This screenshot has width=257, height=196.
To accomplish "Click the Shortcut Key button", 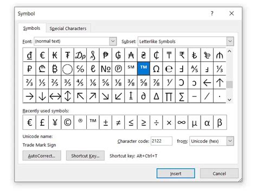I will point(85,156).
